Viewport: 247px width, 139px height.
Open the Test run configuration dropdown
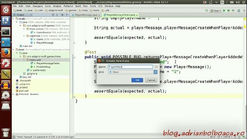click(216, 10)
